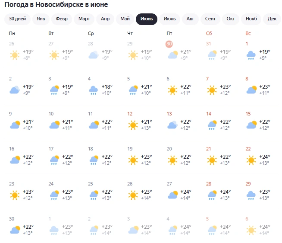Image resolution: width=282 pixels, height=243 pixels.
Task: Click the sun icon for June 19
Action: coord(133,160)
